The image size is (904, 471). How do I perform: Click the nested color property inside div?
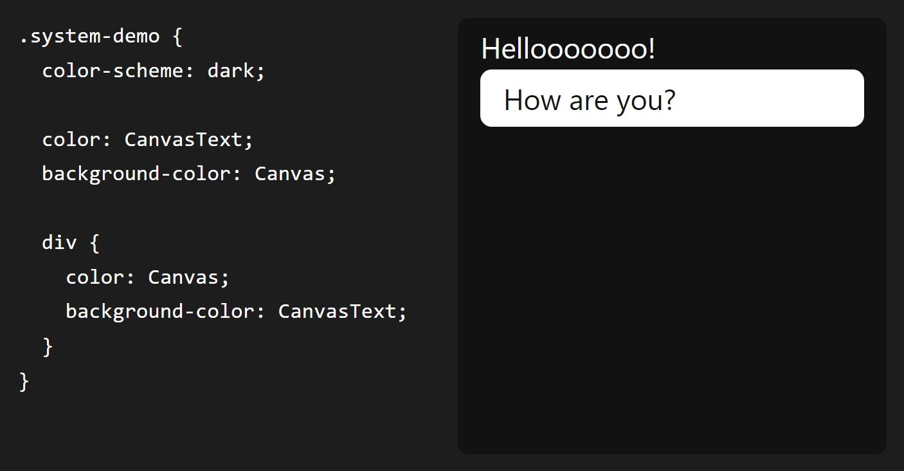95,277
